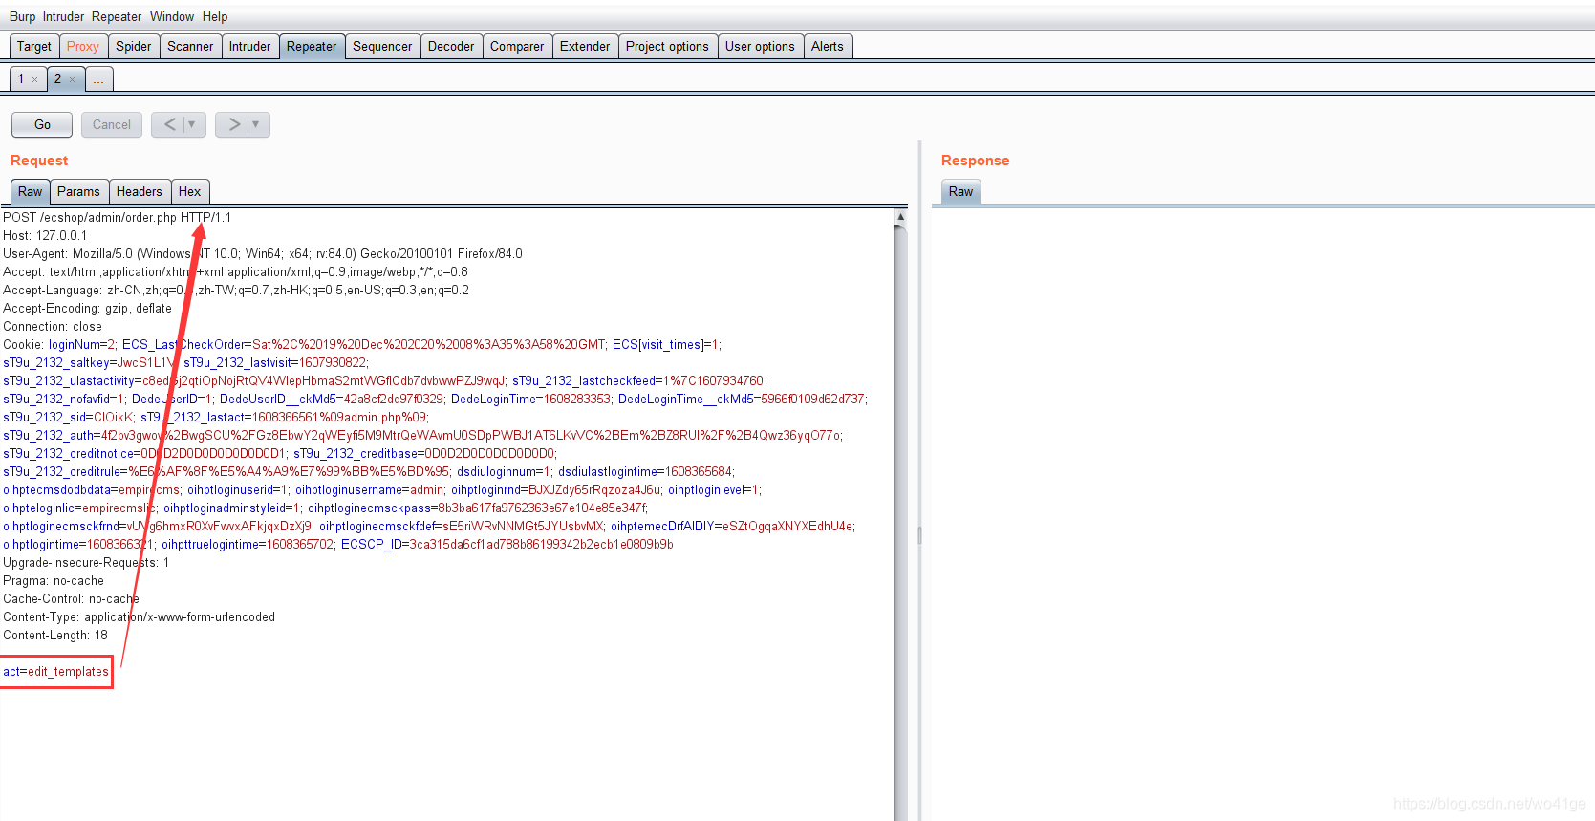Select the Repeater tool tab
The width and height of the screenshot is (1595, 821).
(x=312, y=46)
